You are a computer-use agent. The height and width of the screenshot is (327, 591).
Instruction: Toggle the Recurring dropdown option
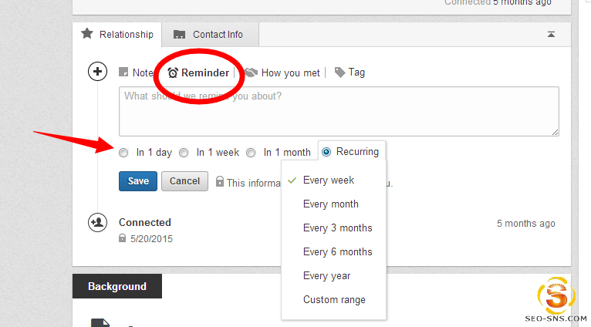pyautogui.click(x=326, y=152)
